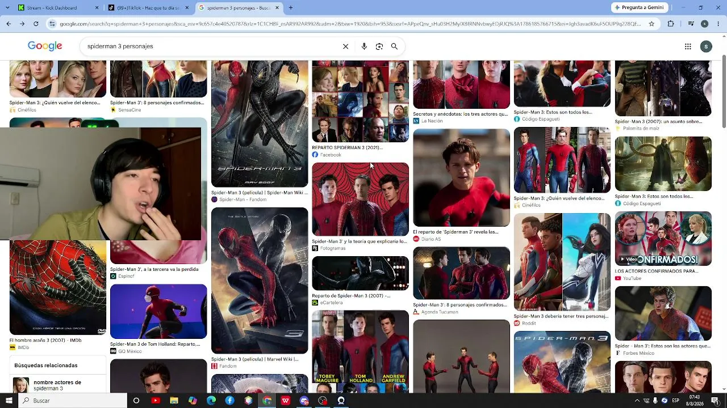The height and width of the screenshot is (408, 727).
Task: Open the Chrome extensions puzzle icon
Action: [x=671, y=24]
